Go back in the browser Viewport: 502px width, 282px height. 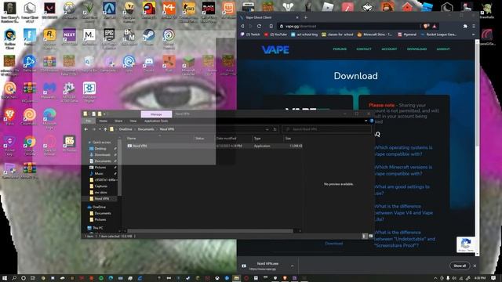pos(242,26)
